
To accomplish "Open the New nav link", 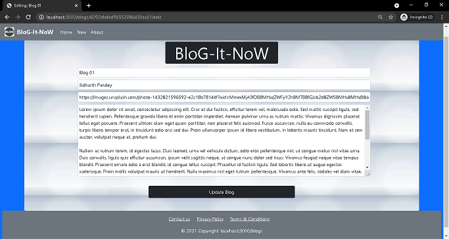I will point(82,32).
